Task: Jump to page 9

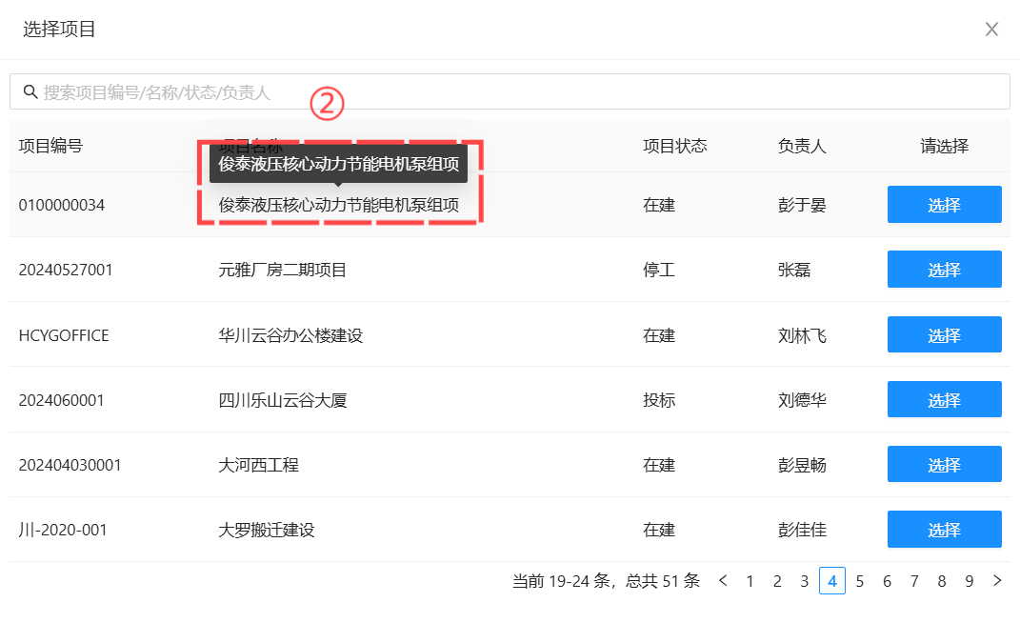Action: pyautogui.click(x=970, y=581)
